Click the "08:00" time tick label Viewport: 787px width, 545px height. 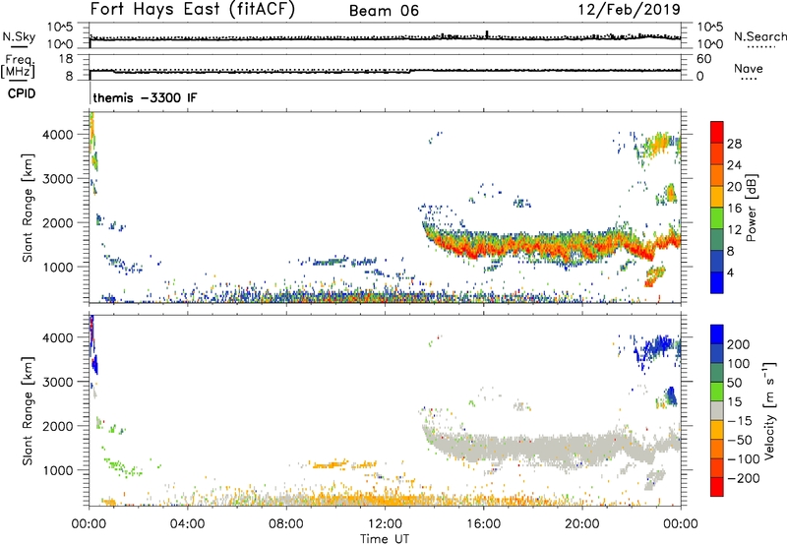[x=285, y=524]
